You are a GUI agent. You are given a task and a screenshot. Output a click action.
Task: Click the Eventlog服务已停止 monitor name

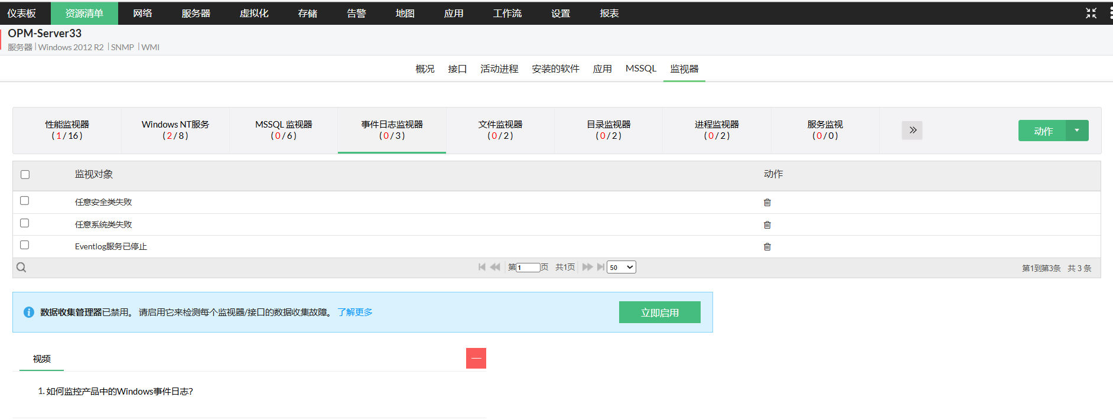tap(111, 246)
